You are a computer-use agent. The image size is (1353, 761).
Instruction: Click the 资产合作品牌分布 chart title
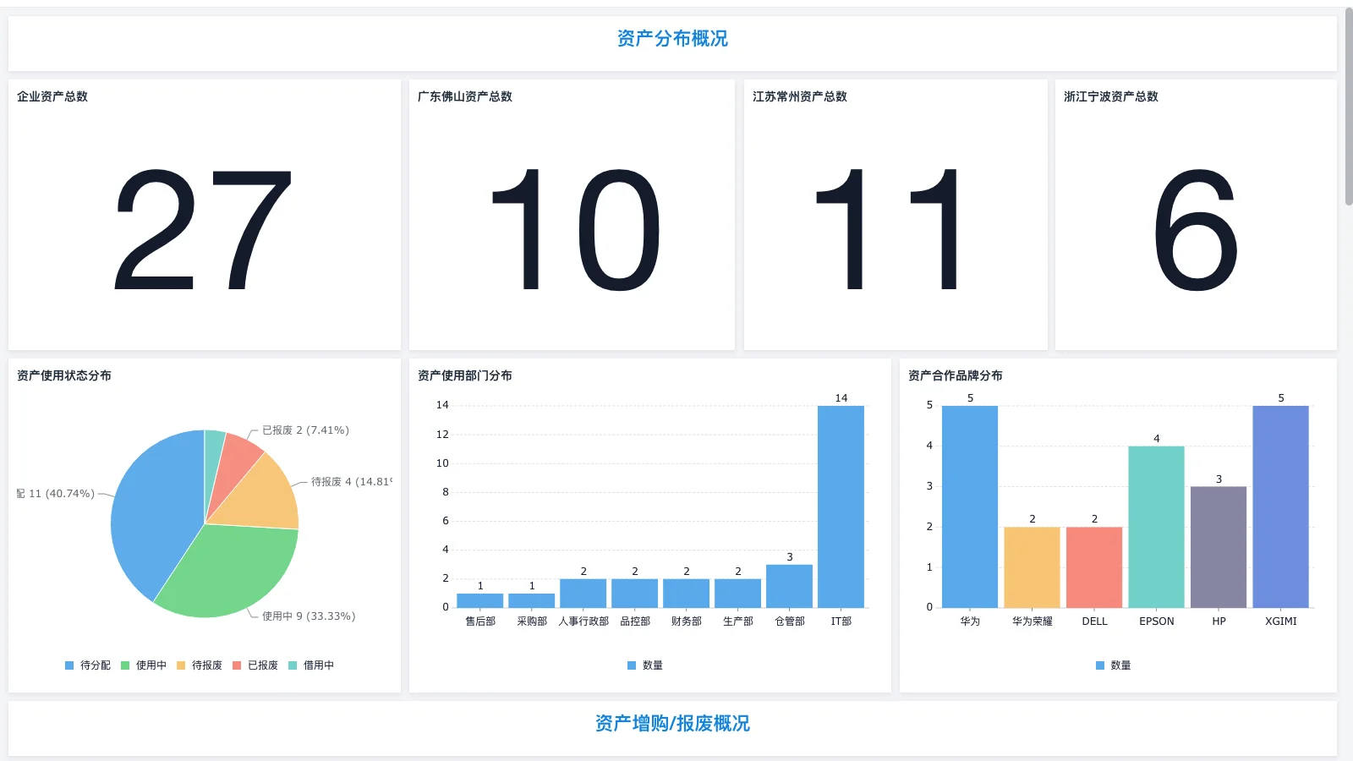[x=956, y=375]
